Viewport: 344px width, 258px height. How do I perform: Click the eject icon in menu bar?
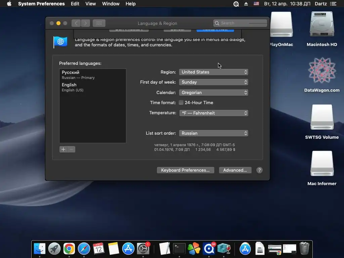pyautogui.click(x=246, y=4)
